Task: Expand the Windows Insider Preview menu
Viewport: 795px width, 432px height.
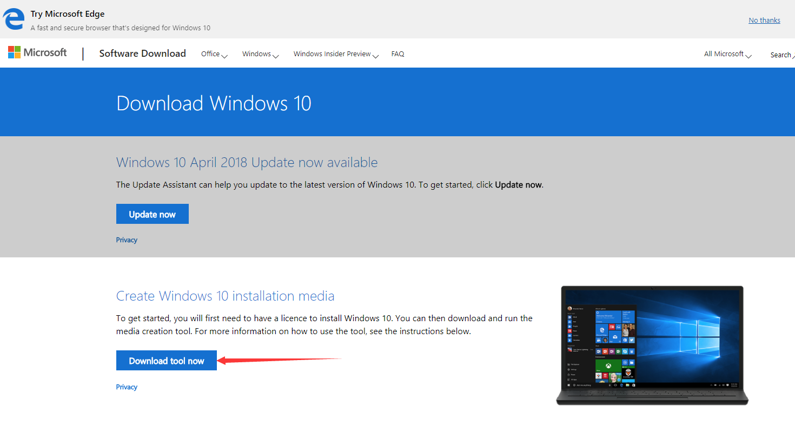Action: pyautogui.click(x=336, y=54)
